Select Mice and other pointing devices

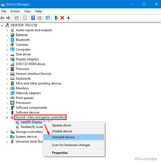coord(38,83)
